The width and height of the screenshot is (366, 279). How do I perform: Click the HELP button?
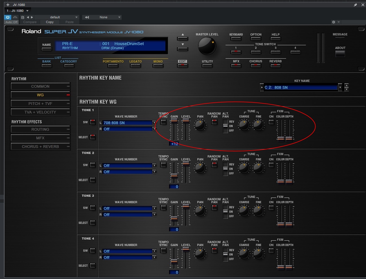pos(275,39)
